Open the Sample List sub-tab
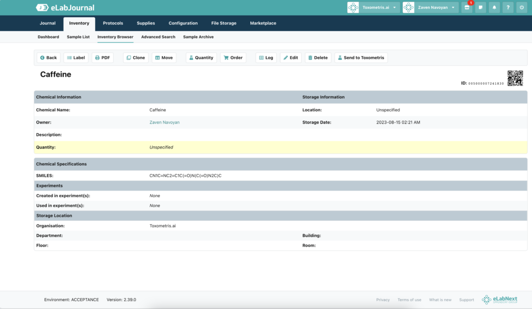Image resolution: width=532 pixels, height=309 pixels. click(78, 37)
